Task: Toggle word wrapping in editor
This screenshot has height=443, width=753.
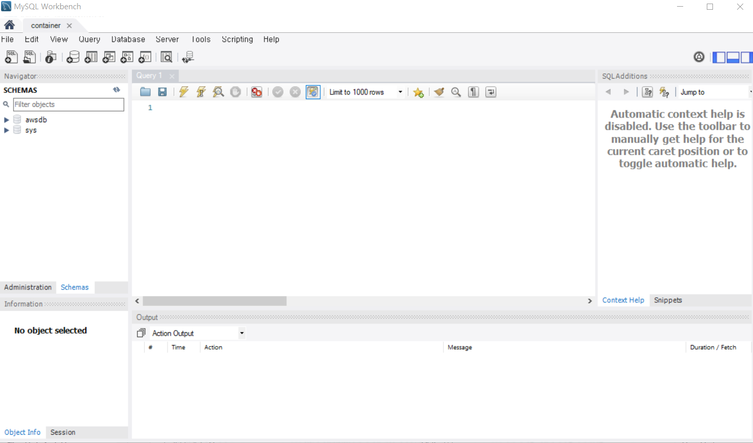Action: pos(491,92)
